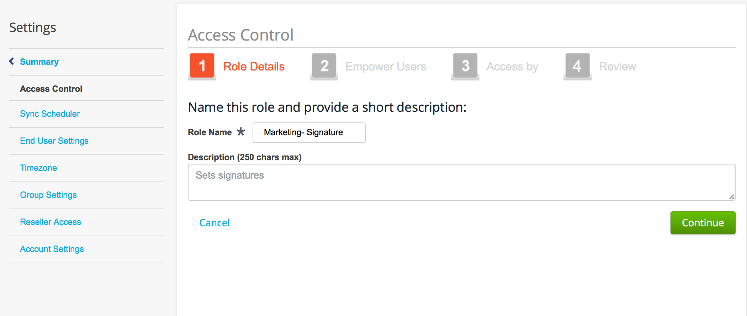Open Sync Scheduler settings
Viewport: 747px width, 316px height.
[x=50, y=114]
